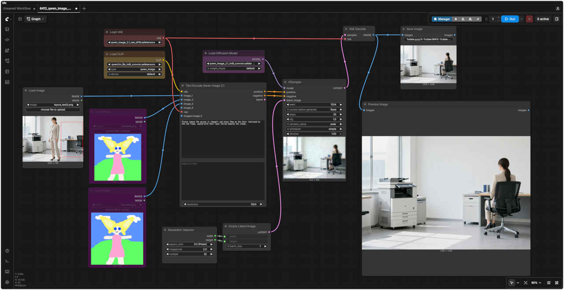Collapse the Save Image node using its title dot
564x290 pixels.
[x=404, y=29]
